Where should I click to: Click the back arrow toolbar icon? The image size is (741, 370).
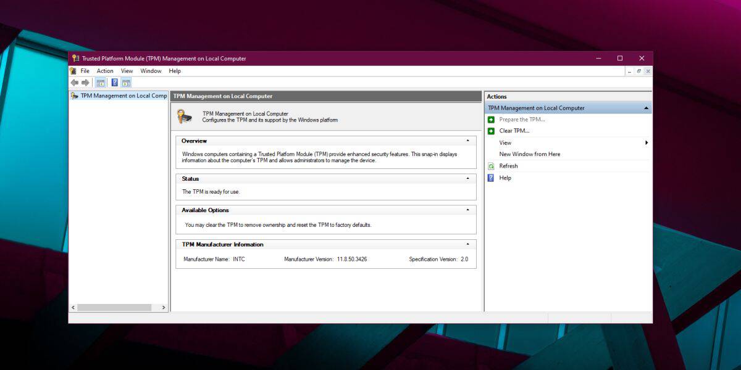click(75, 83)
